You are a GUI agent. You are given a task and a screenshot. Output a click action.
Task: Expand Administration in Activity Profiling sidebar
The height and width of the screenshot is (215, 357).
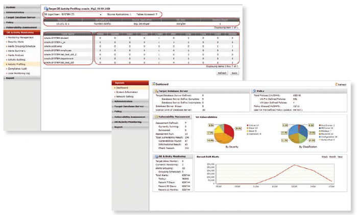pos(22,12)
